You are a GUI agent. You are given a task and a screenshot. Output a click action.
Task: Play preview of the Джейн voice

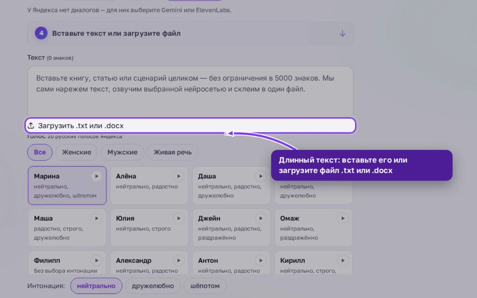(261, 218)
